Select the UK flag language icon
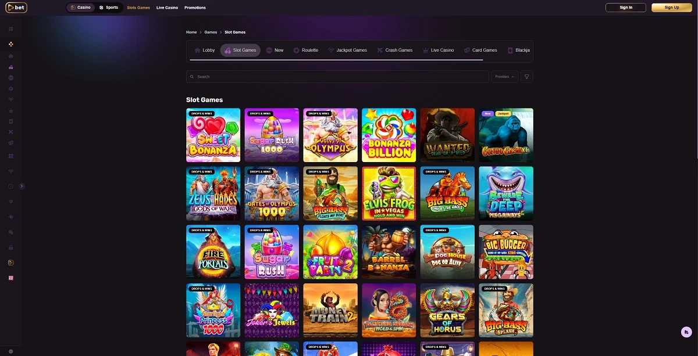This screenshot has width=698, height=356. (11, 278)
